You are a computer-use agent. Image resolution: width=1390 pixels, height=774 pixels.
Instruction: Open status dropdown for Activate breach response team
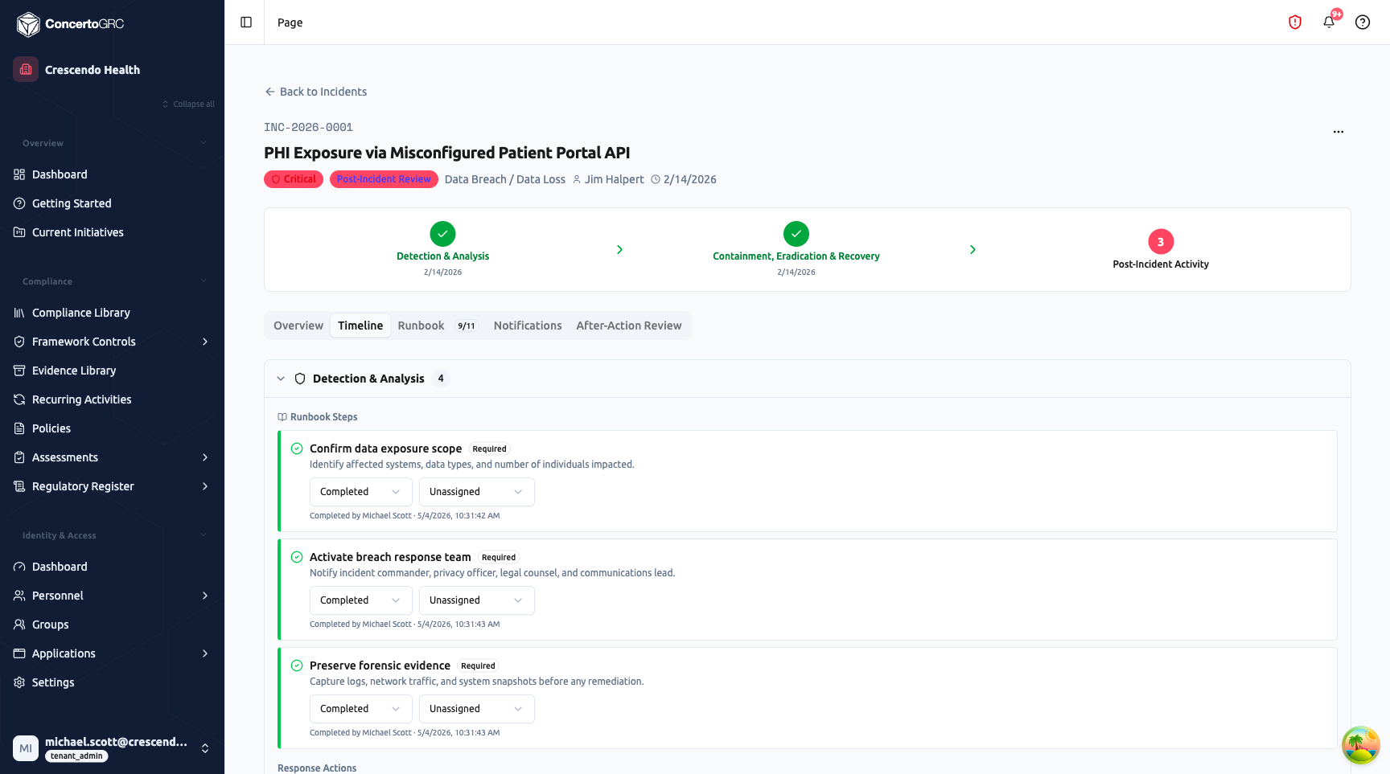click(x=361, y=600)
